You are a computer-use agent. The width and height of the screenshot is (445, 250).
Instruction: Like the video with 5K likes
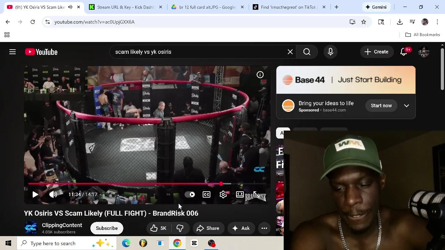(159, 228)
